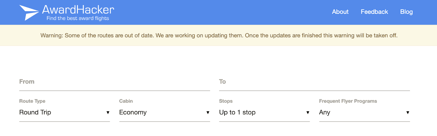Focus the From airport input field
Viewport: 437px width, 136px height.
pyautogui.click(x=114, y=82)
